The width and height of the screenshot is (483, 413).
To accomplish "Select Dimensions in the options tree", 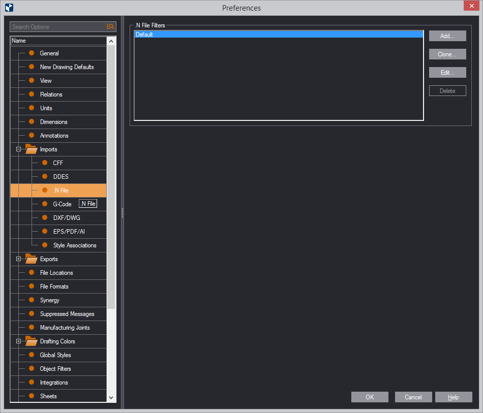I will tap(53, 122).
